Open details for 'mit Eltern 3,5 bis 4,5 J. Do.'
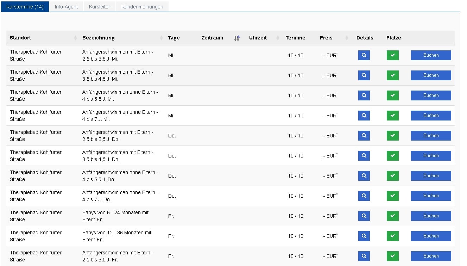 tap(364, 156)
